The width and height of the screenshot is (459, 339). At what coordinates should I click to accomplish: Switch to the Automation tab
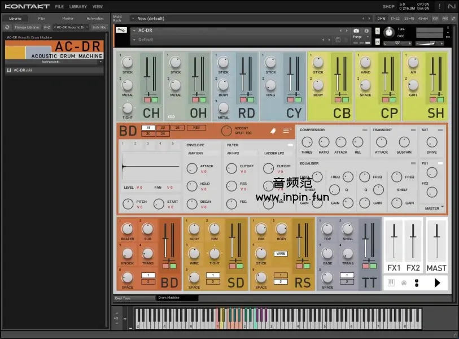94,19
